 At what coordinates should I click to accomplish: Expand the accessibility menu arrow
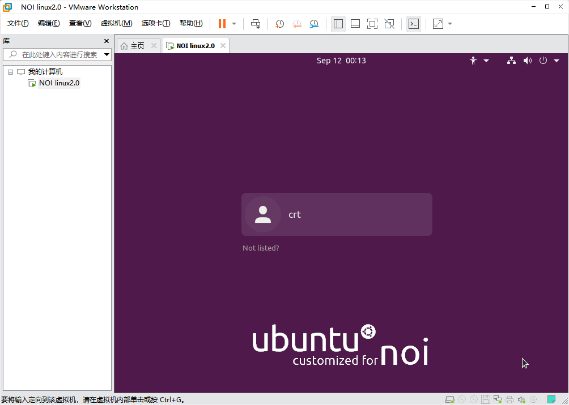tap(486, 61)
